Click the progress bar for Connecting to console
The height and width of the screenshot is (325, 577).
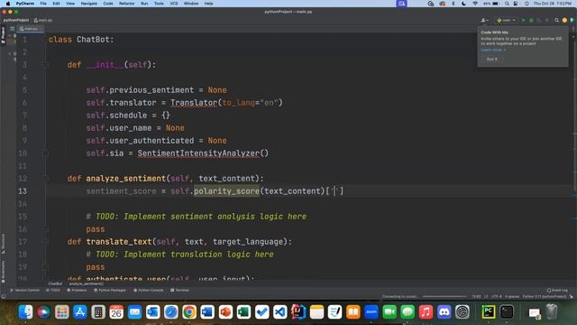tap(444, 296)
